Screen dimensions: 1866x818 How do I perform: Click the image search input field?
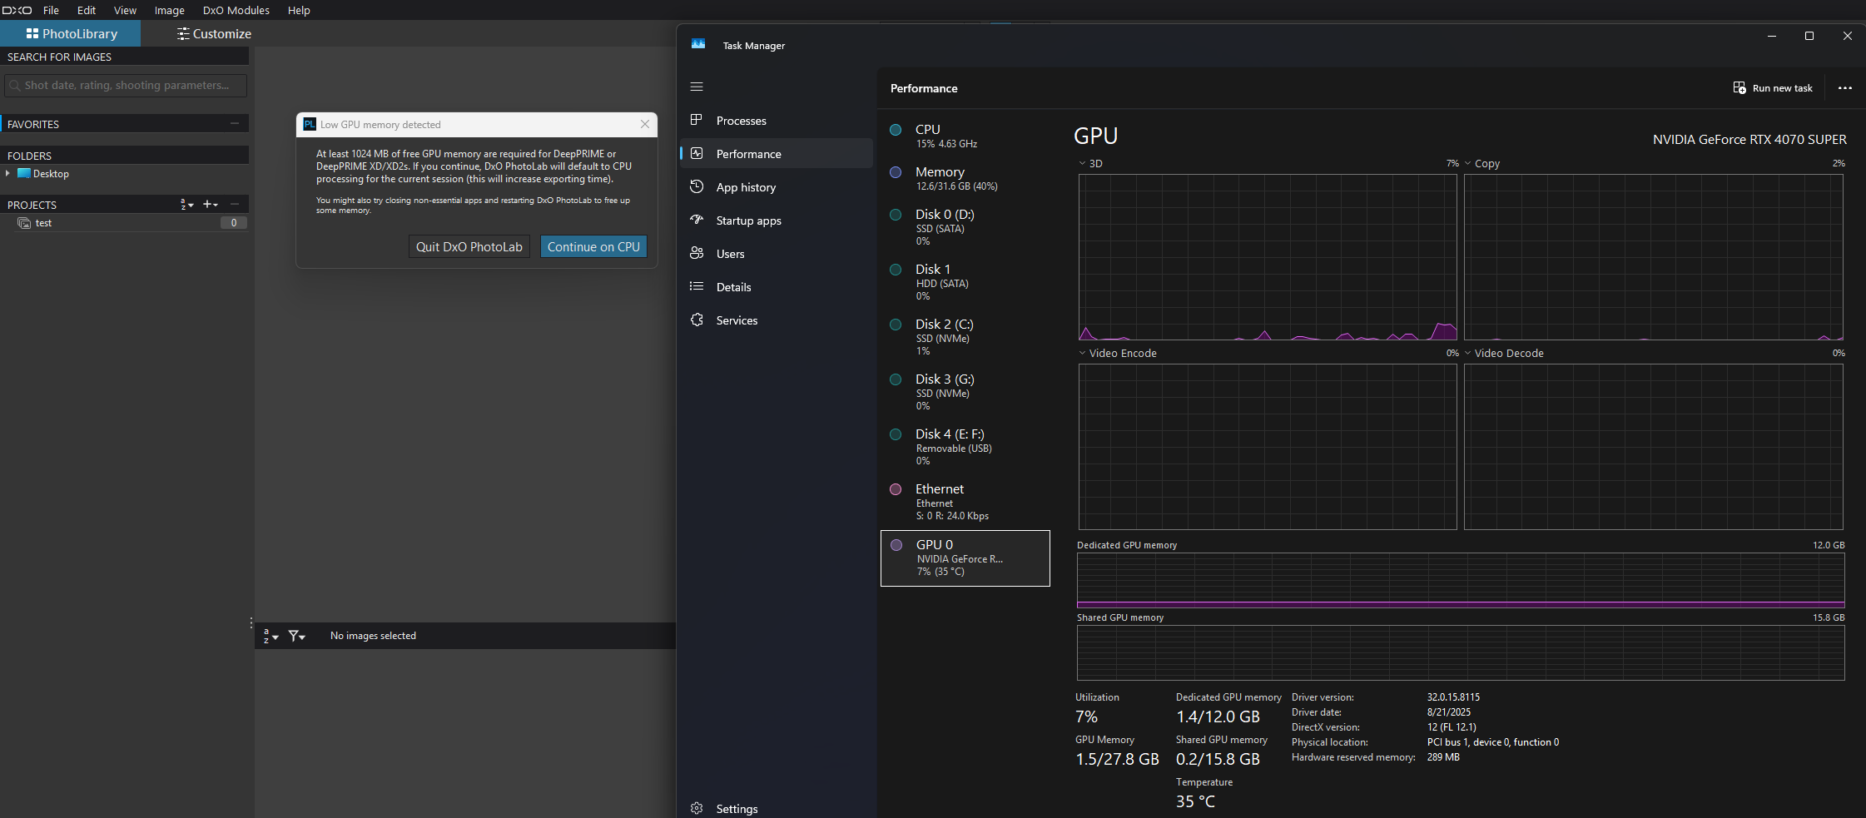(126, 85)
